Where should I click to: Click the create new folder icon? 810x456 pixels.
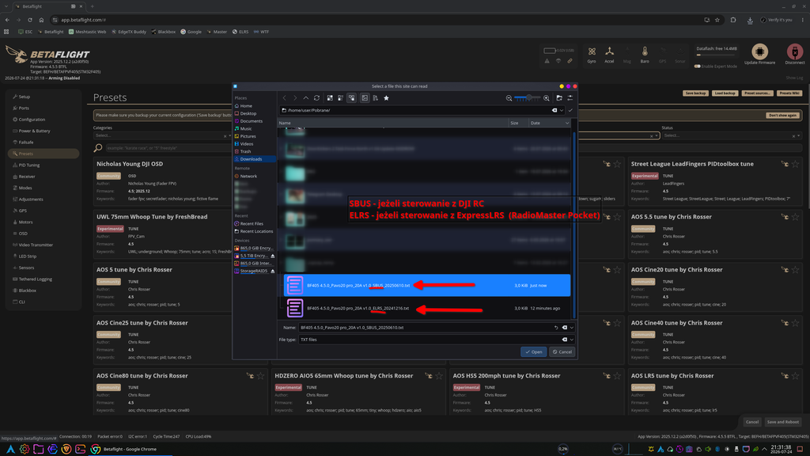(559, 97)
